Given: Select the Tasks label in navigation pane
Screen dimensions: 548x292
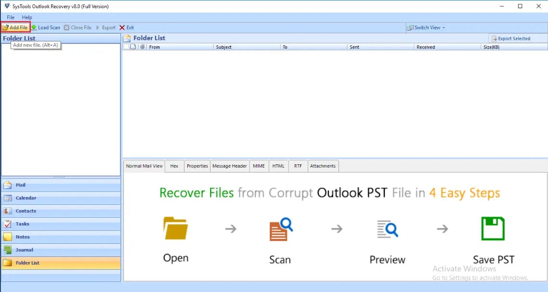Looking at the screenshot, I should click(22, 224).
